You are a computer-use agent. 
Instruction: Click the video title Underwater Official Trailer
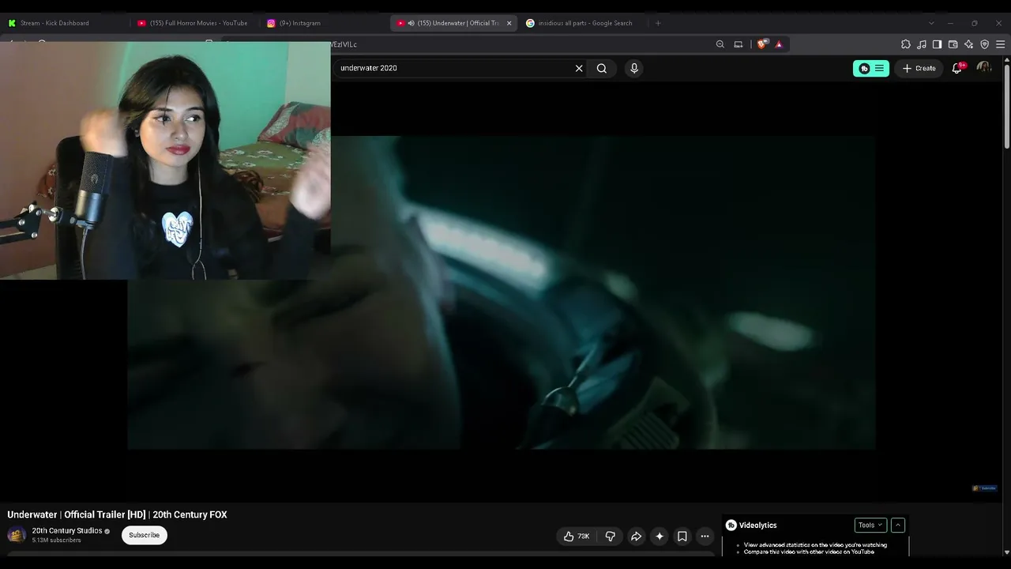coord(117,514)
